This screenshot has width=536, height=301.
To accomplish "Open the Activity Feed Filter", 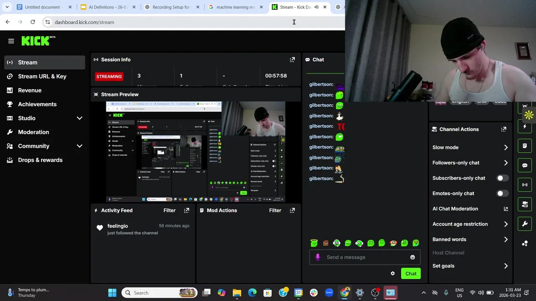I will tap(170, 210).
